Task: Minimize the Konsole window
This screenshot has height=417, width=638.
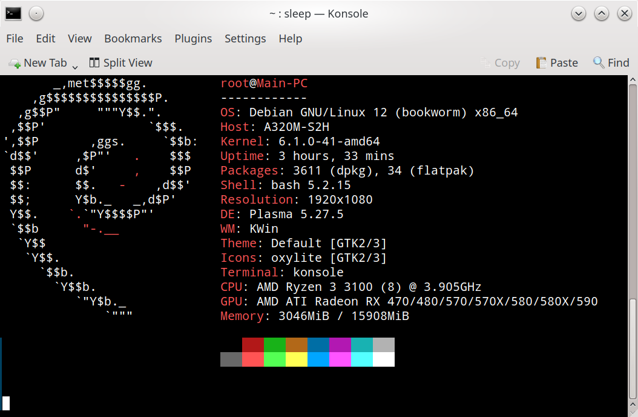Action: pos(579,13)
